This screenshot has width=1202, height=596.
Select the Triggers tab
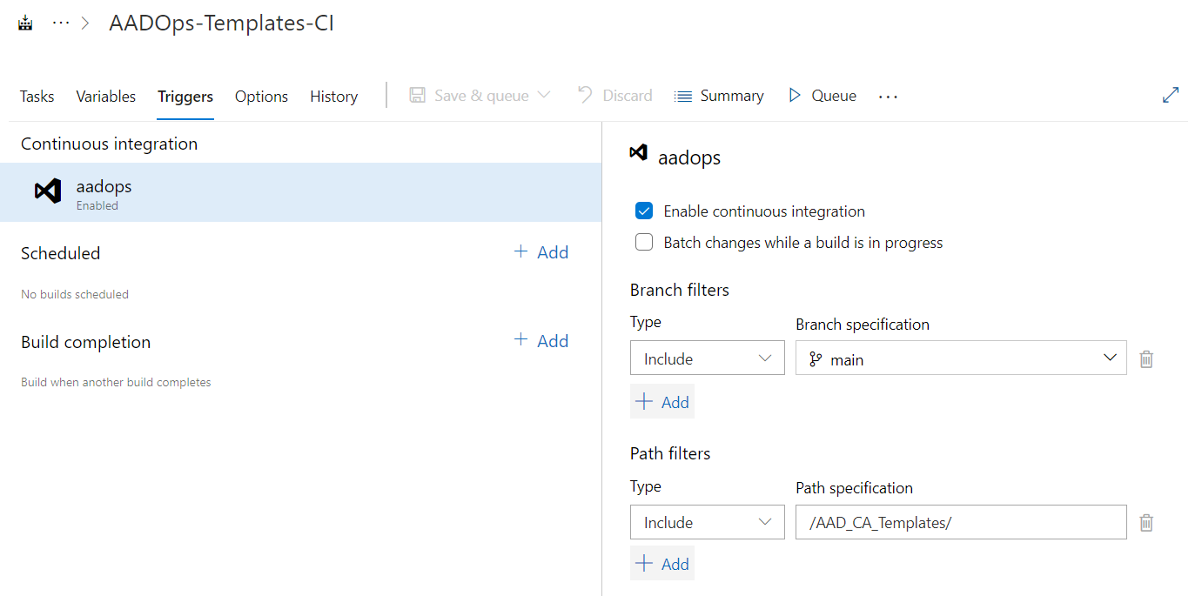pos(185,97)
